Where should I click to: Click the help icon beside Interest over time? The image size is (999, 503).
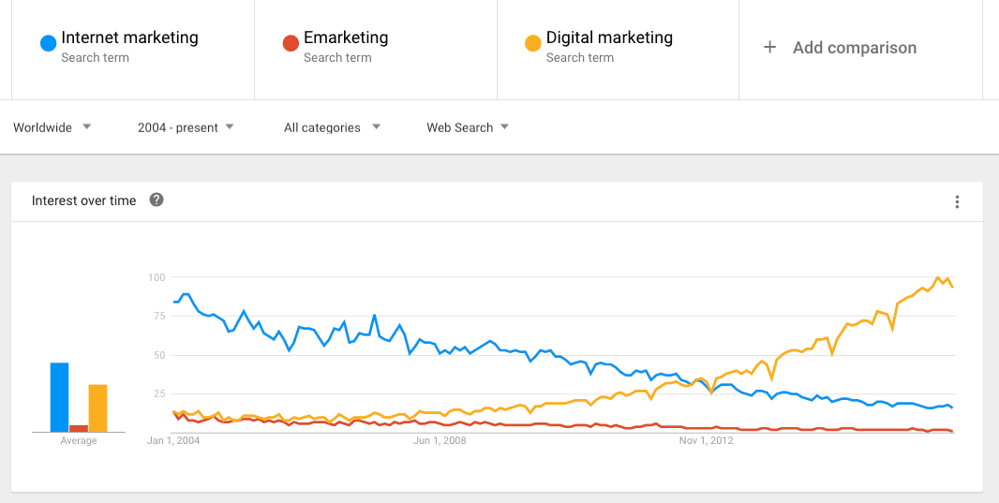click(157, 200)
